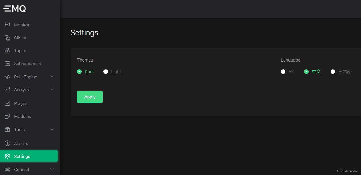Open the Subscriptions menu item
361x175 pixels.
[27, 64]
